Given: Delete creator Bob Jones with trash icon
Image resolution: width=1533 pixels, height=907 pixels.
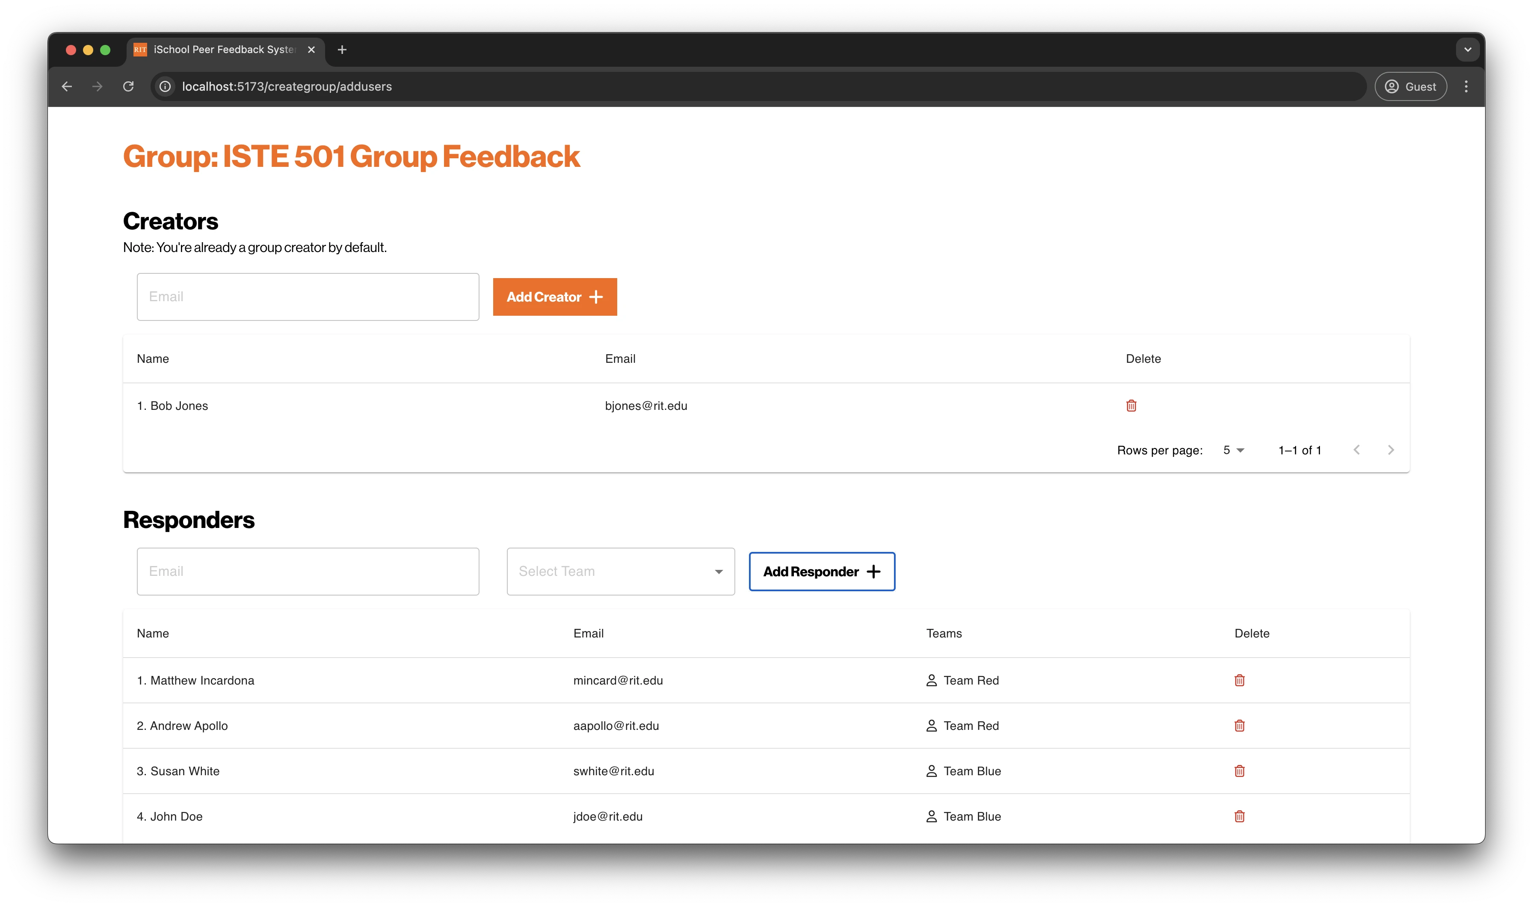Looking at the screenshot, I should (x=1131, y=406).
